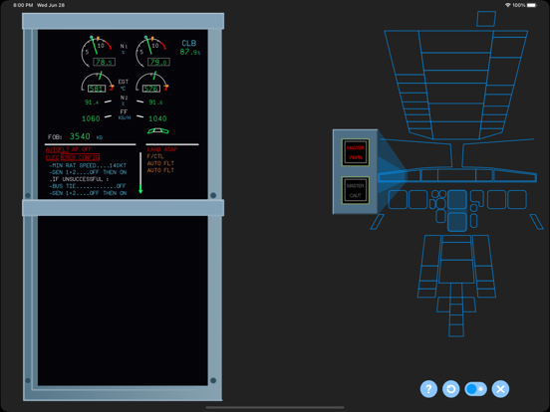This screenshot has height=412, width=550.
Task: Select the red LAND ASAP message
Action: click(162, 149)
